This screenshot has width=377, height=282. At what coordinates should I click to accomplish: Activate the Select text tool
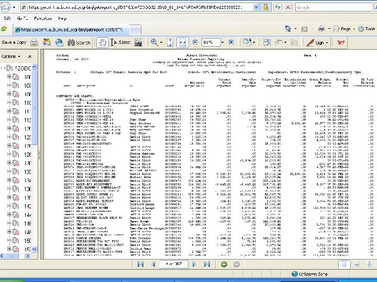pos(120,43)
